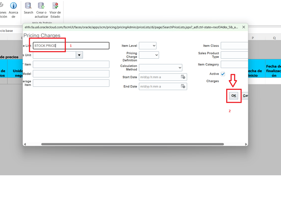Screen dimensions: 281x210
Task: Click the dialog's horizontal scrollbar thumb
Action: (x=132, y=144)
